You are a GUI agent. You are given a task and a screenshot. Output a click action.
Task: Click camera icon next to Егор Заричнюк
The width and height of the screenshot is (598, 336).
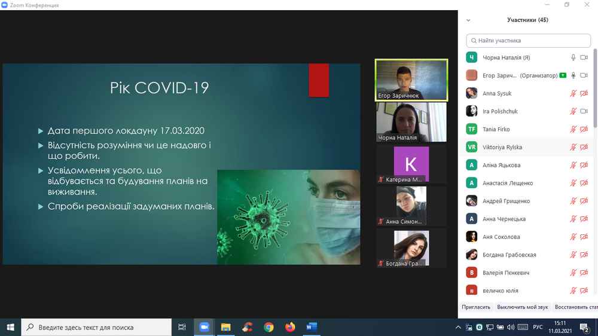[584, 76]
